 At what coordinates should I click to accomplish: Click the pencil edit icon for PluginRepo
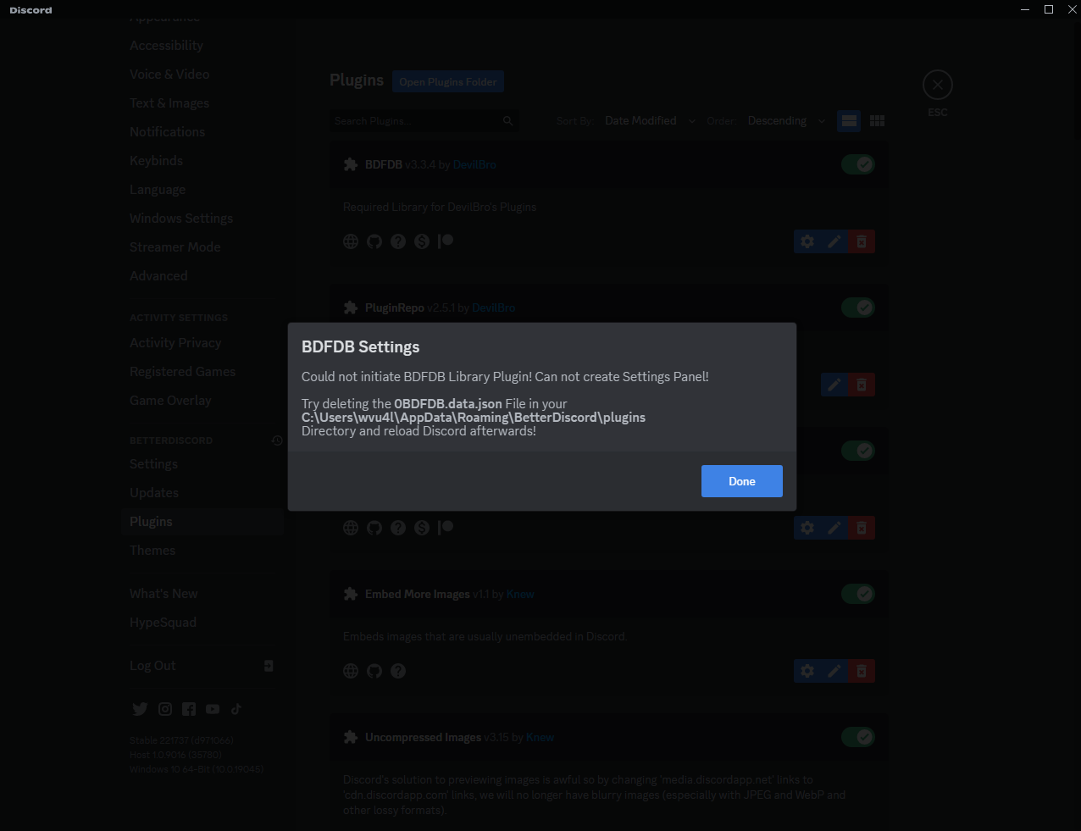click(x=834, y=384)
